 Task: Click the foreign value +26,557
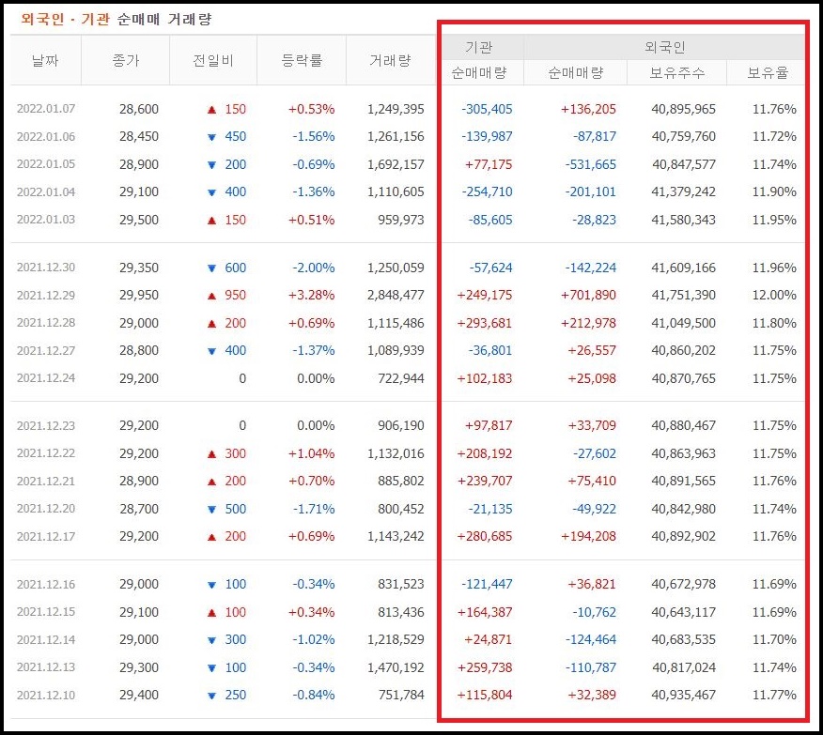point(592,350)
